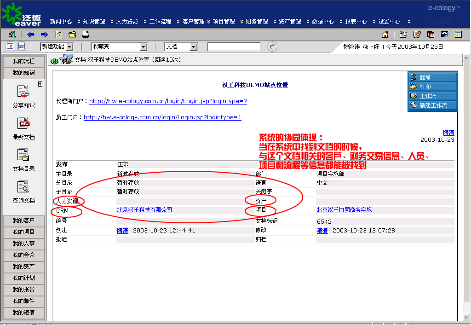This screenshot has height=325, width=471.
Task: Click 工作流 action button
Action: tap(432, 96)
